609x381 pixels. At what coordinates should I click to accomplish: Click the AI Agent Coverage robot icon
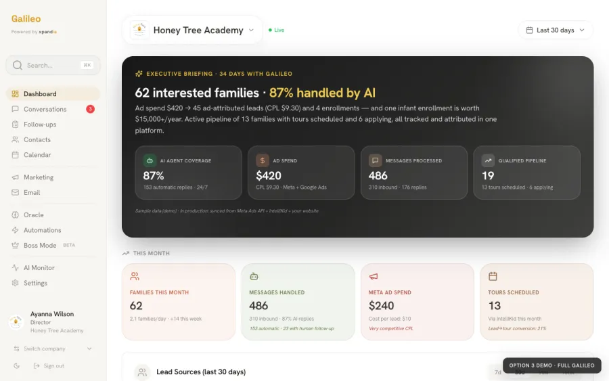click(x=150, y=160)
